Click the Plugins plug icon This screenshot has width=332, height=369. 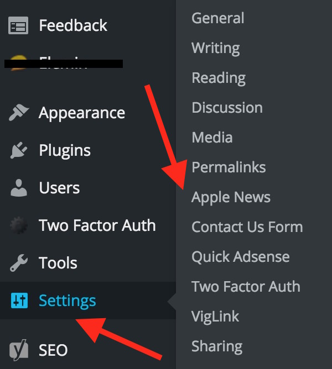[19, 151]
